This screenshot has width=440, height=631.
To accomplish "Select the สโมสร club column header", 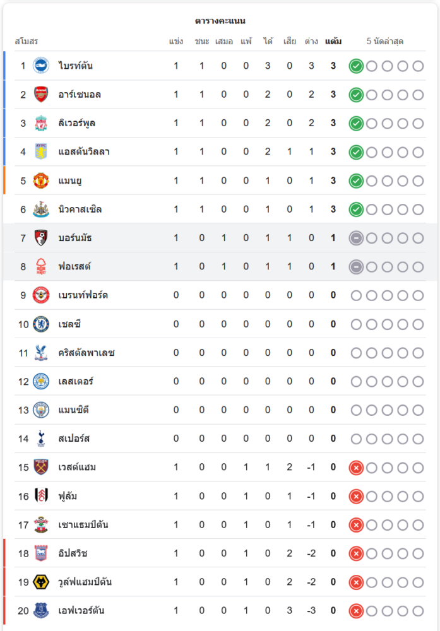I will 26,41.
